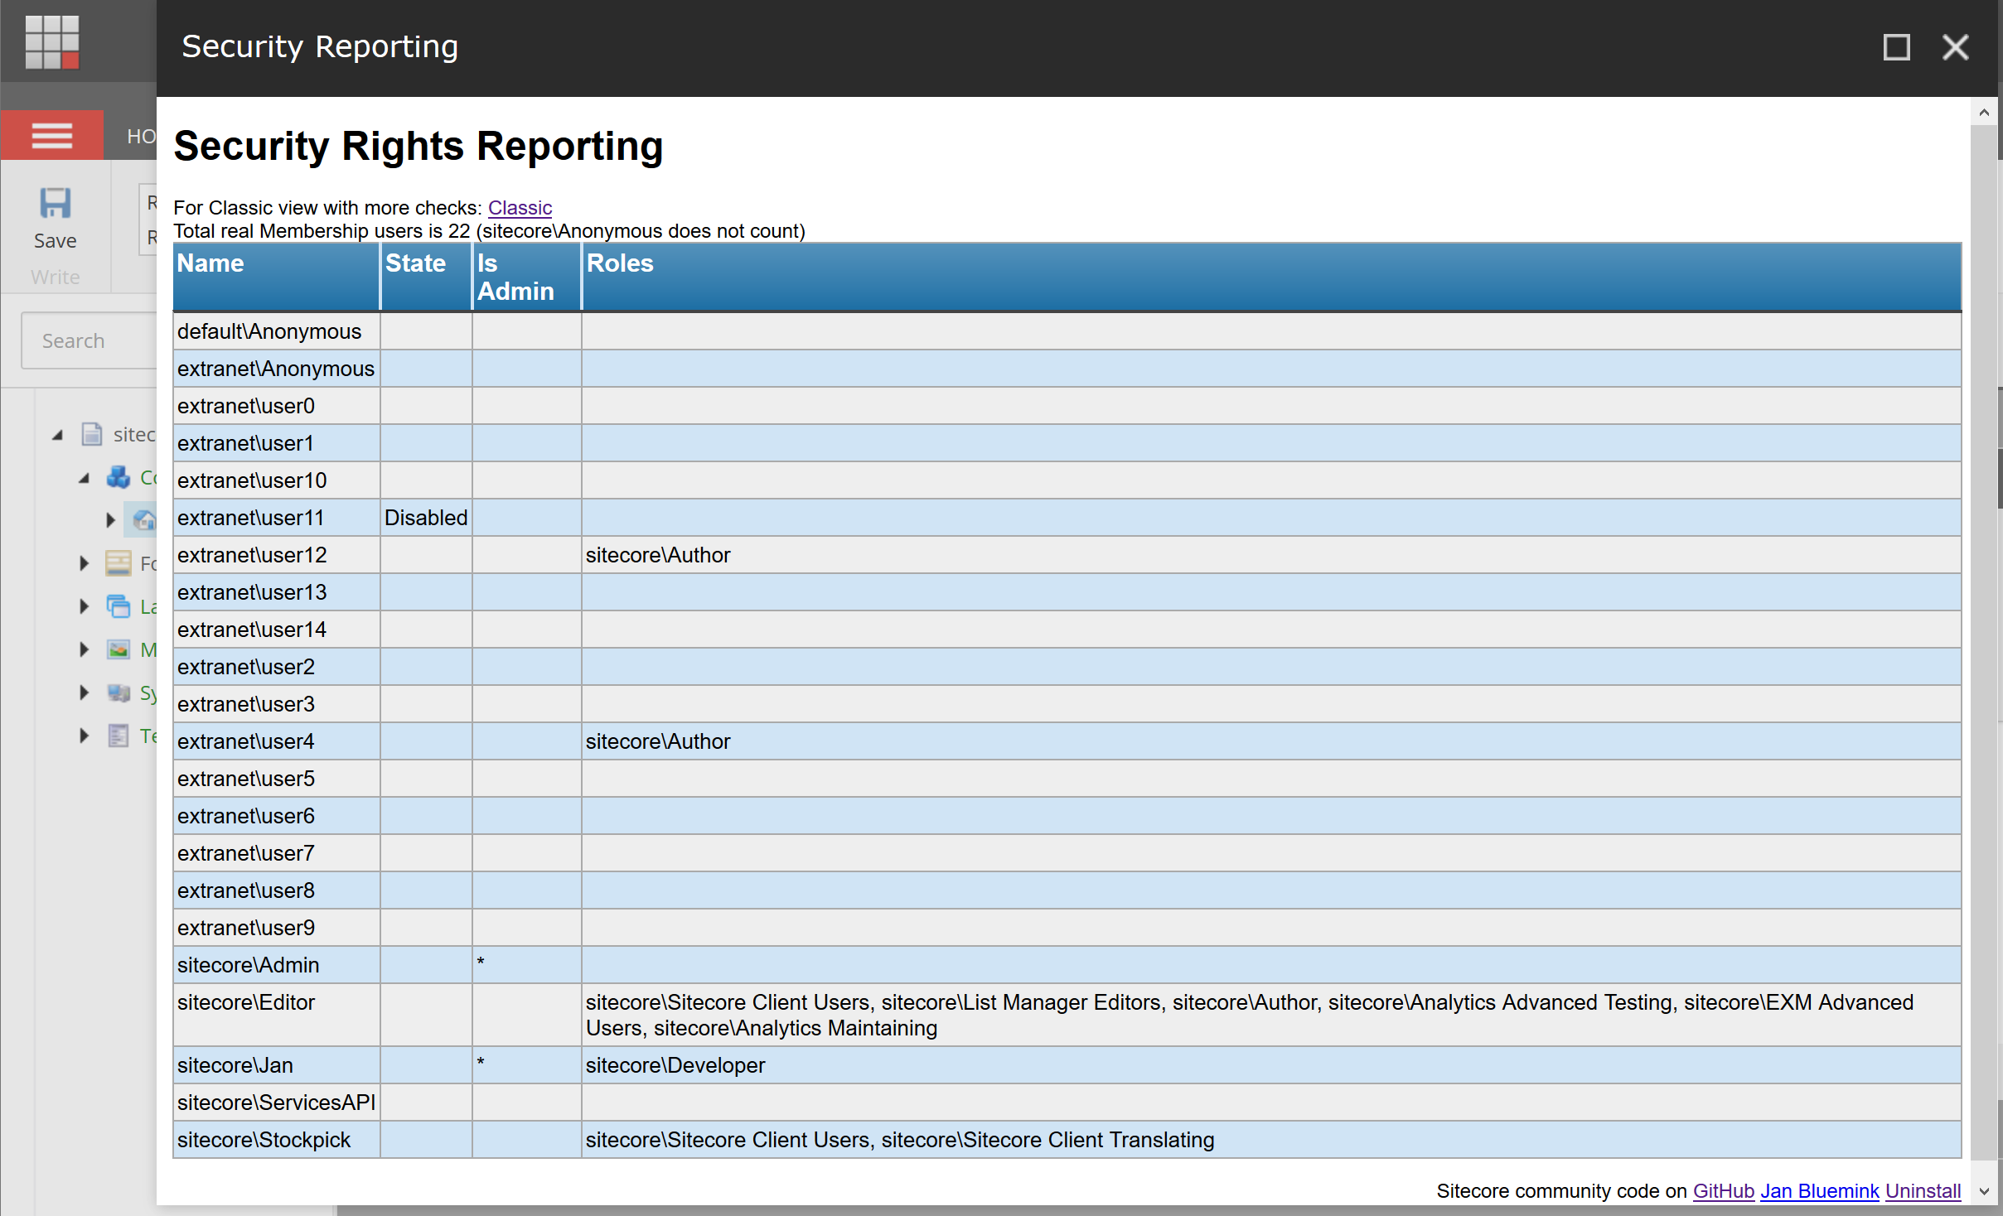This screenshot has width=2003, height=1216.
Task: Select the extranet\user0 name cell
Action: pos(277,406)
